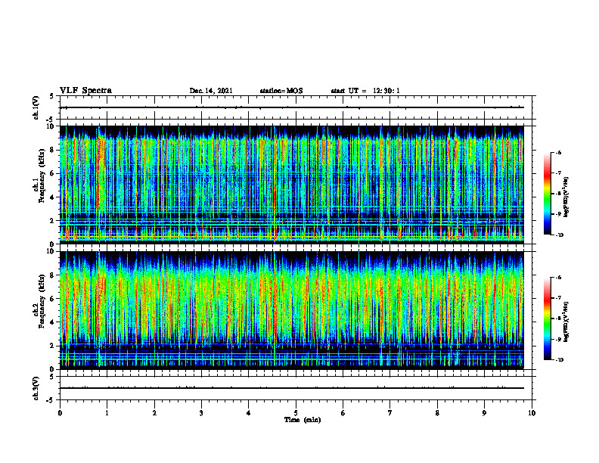This screenshot has width=599, height=463.
Task: Click time axis tick label "5"
Action: click(296, 413)
